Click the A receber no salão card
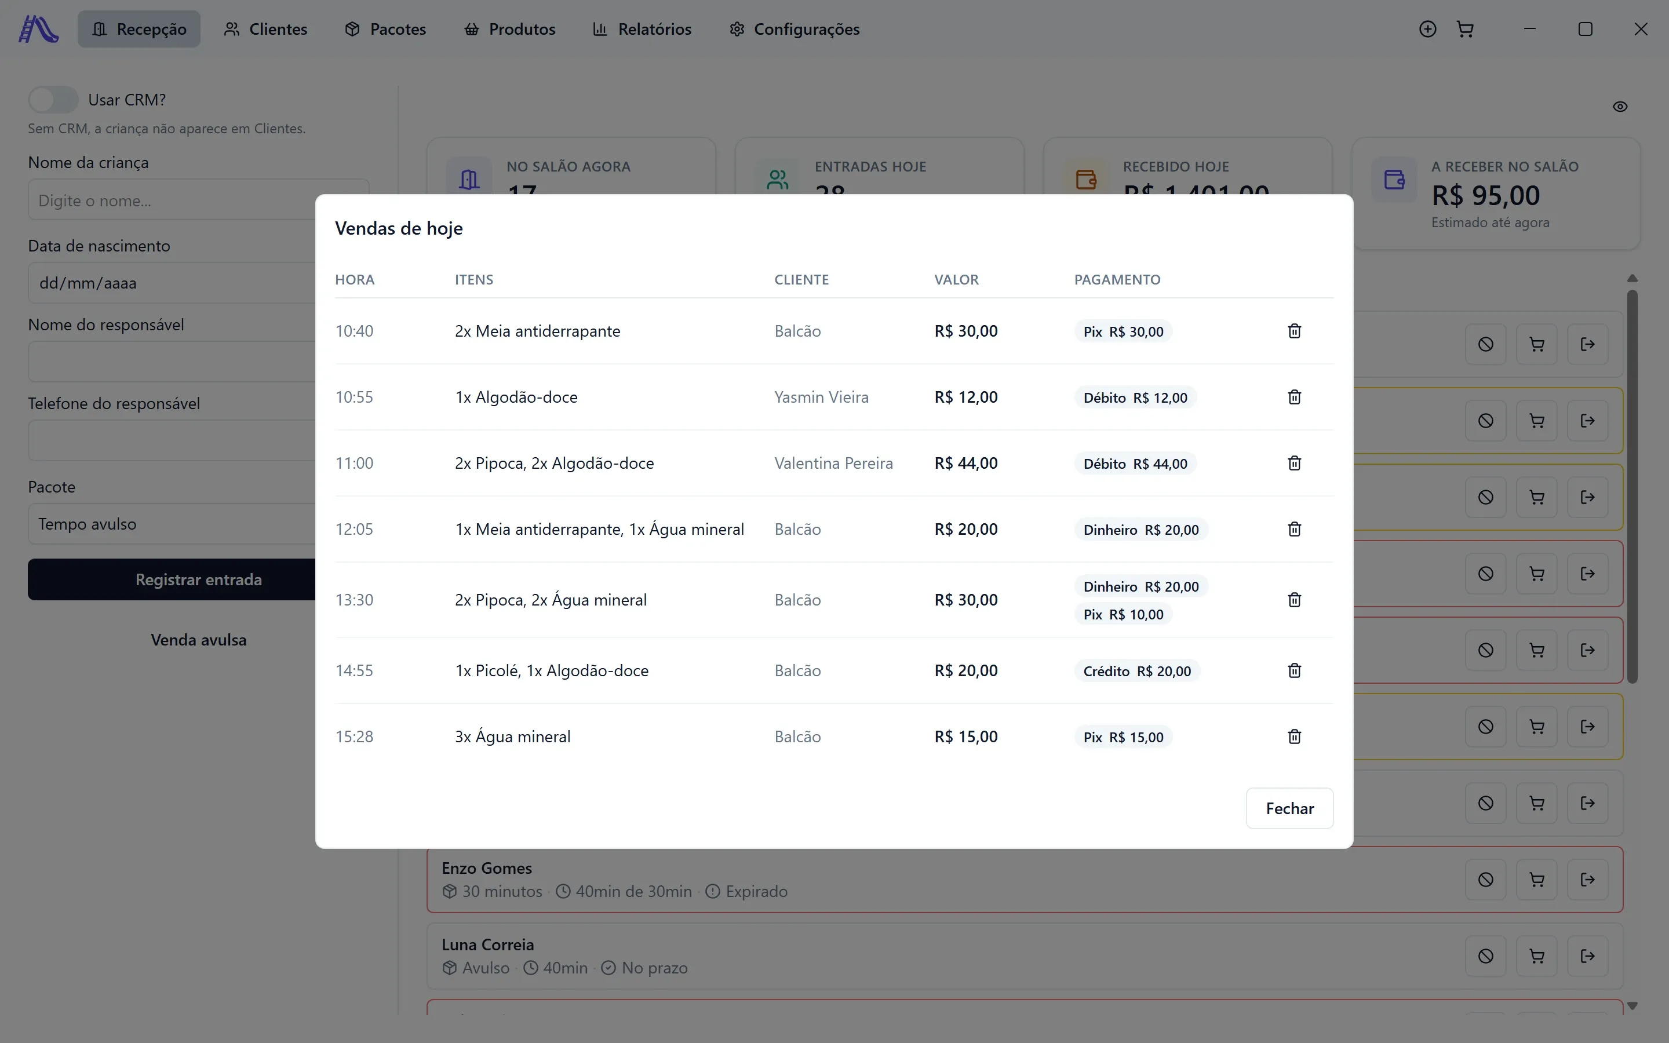The height and width of the screenshot is (1043, 1669). pos(1495,194)
